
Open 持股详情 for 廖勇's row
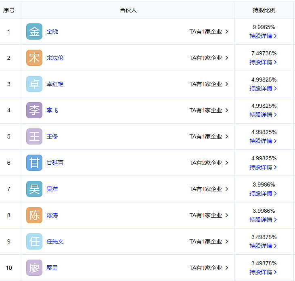[x=263, y=272]
